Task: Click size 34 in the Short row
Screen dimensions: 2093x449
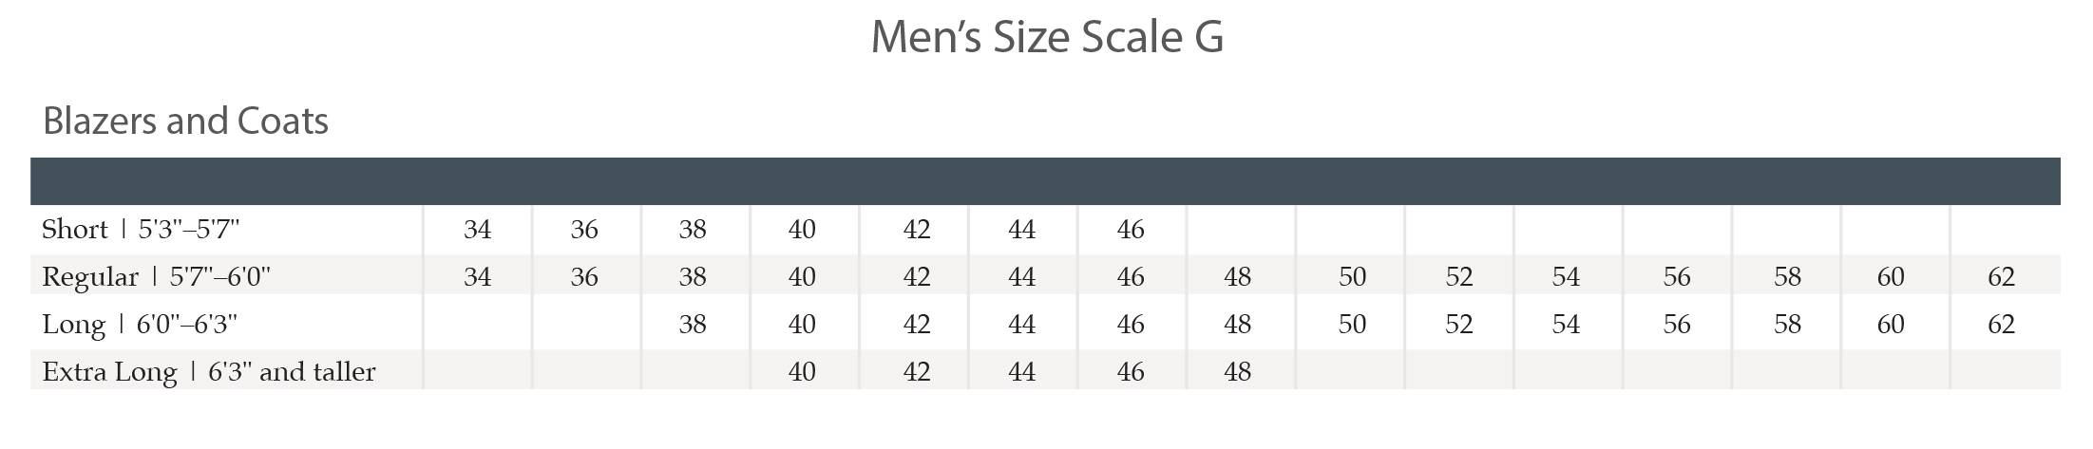Action: click(477, 230)
